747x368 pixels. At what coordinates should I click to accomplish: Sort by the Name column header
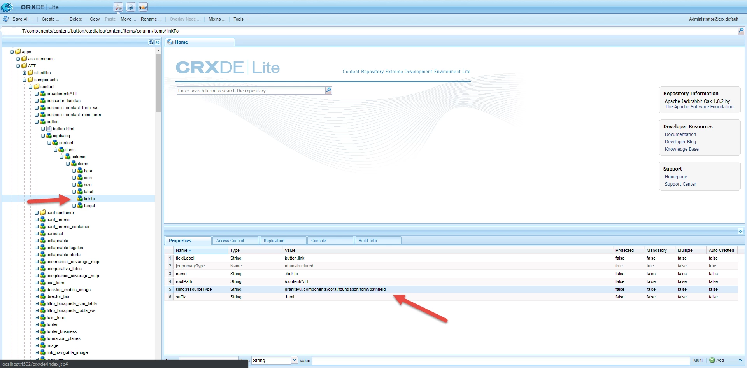[x=200, y=250]
